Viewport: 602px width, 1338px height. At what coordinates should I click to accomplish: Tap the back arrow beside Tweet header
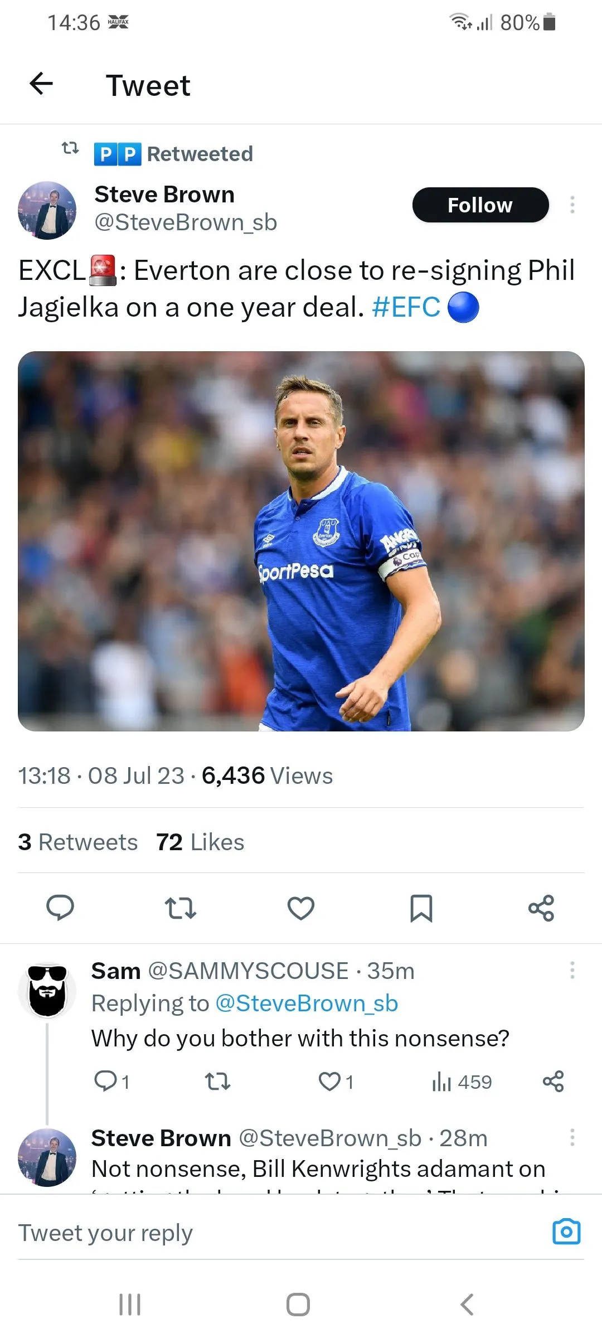pos(41,84)
